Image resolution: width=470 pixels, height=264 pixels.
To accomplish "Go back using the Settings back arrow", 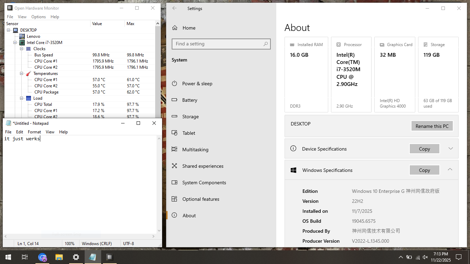I will (x=174, y=8).
